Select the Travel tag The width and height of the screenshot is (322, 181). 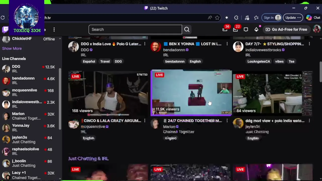click(x=105, y=61)
